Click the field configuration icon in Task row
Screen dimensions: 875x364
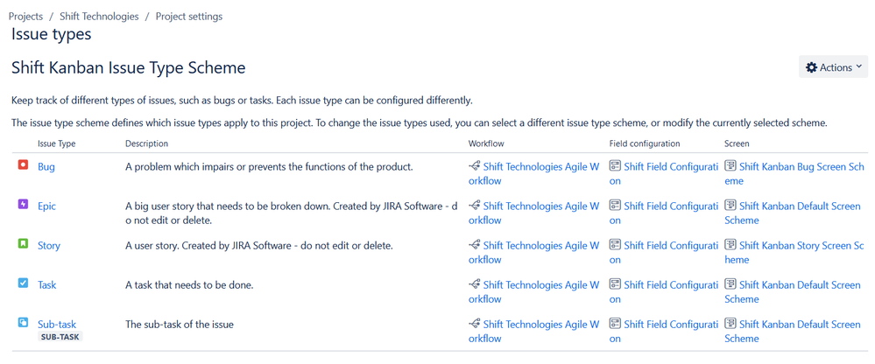click(x=615, y=285)
